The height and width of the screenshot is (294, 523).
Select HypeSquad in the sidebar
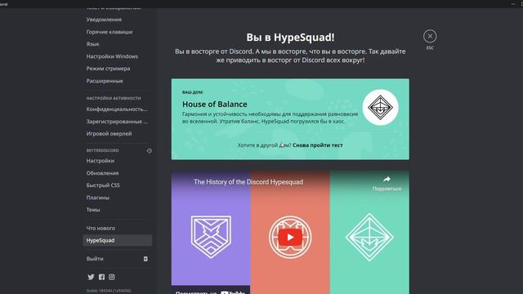coord(118,240)
